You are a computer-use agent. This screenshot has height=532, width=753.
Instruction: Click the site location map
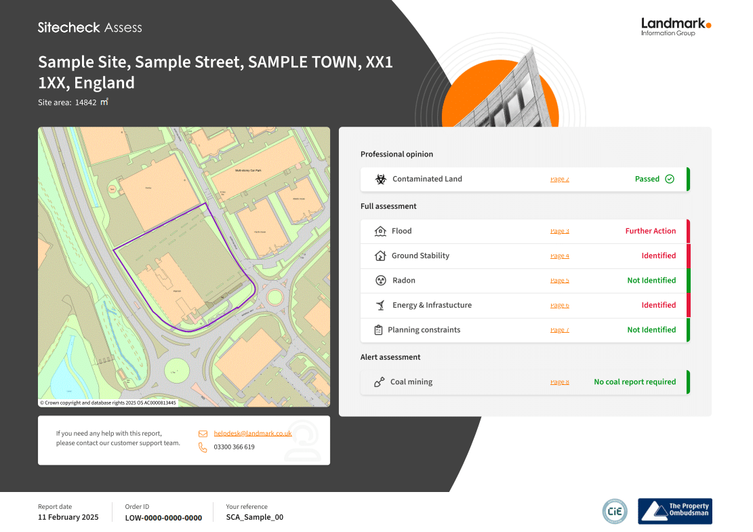pos(184,267)
